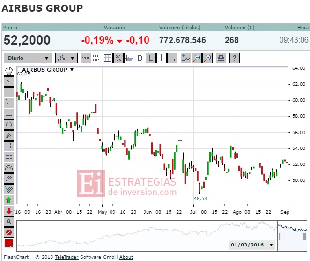Viewport: 310px width, 261px height.
Task: Grab the right range slider handle
Action: pos(305,237)
